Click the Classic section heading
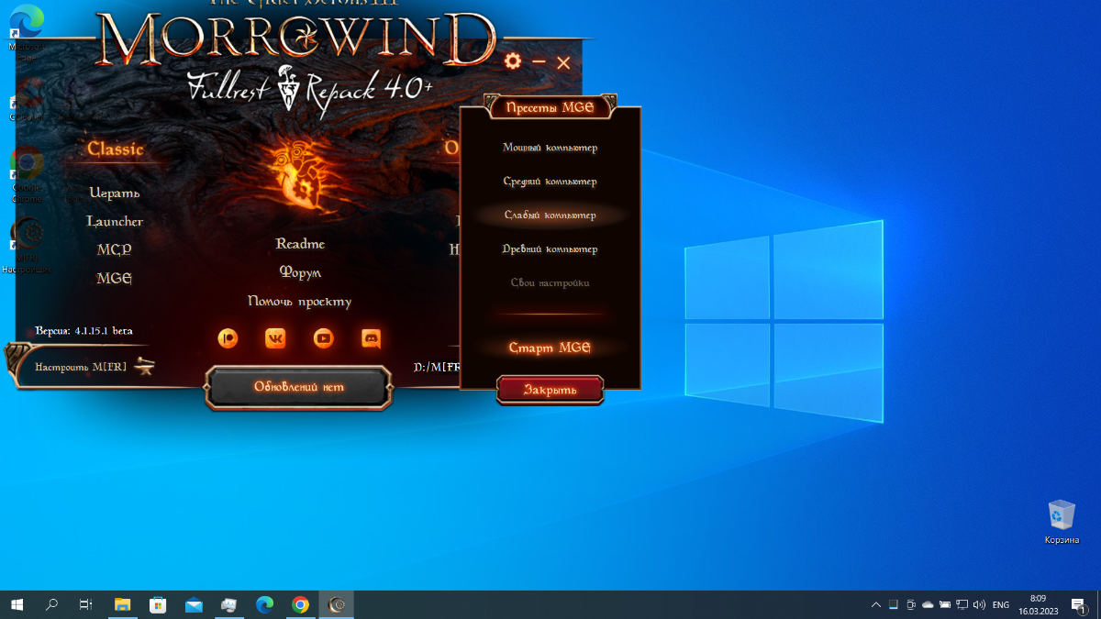 (x=116, y=149)
